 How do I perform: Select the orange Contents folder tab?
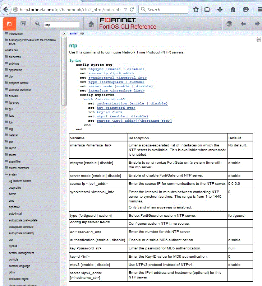[9, 24]
